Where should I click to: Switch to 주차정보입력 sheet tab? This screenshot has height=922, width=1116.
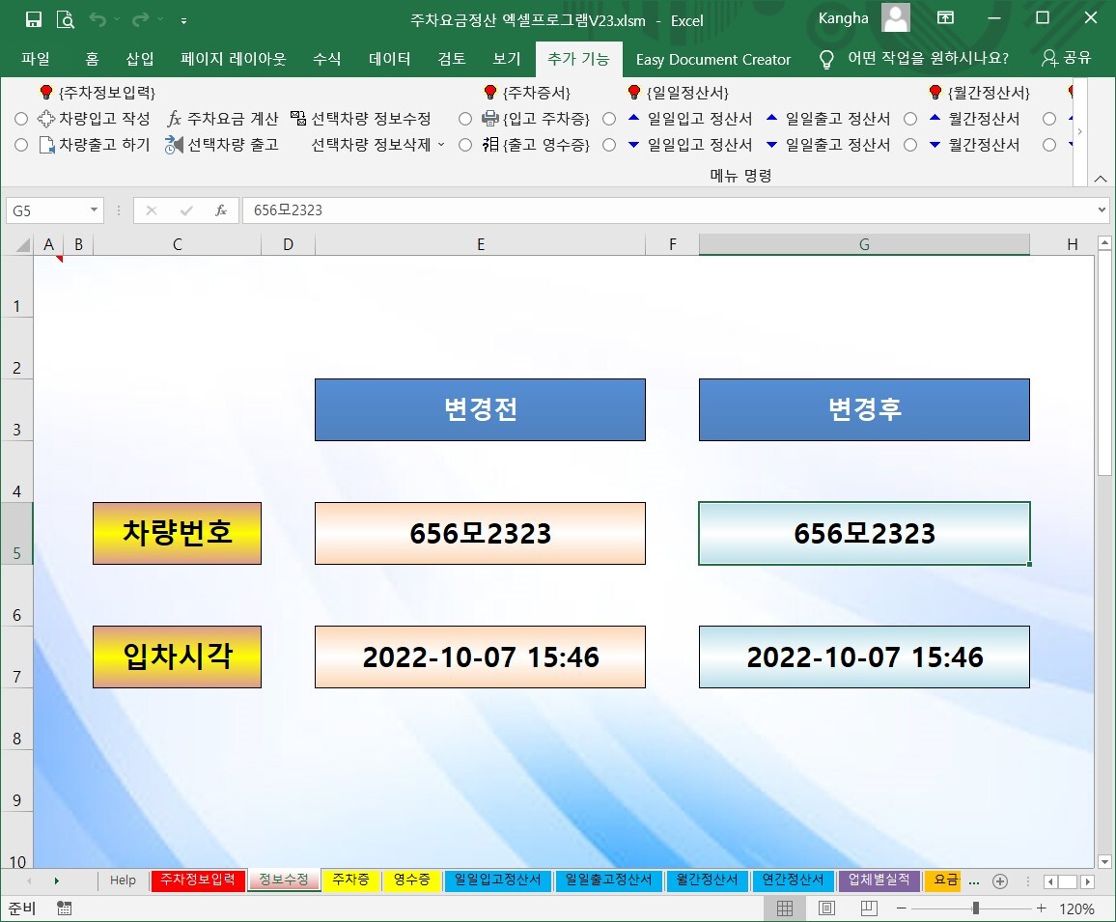198,880
